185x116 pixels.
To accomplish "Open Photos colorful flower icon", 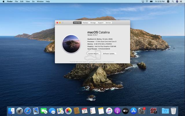I will (x=68, y=111).
